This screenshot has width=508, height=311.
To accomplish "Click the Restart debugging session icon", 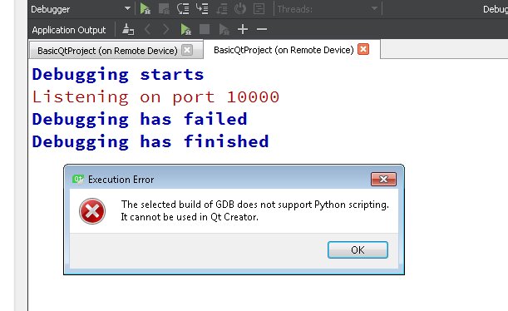I will [240, 9].
